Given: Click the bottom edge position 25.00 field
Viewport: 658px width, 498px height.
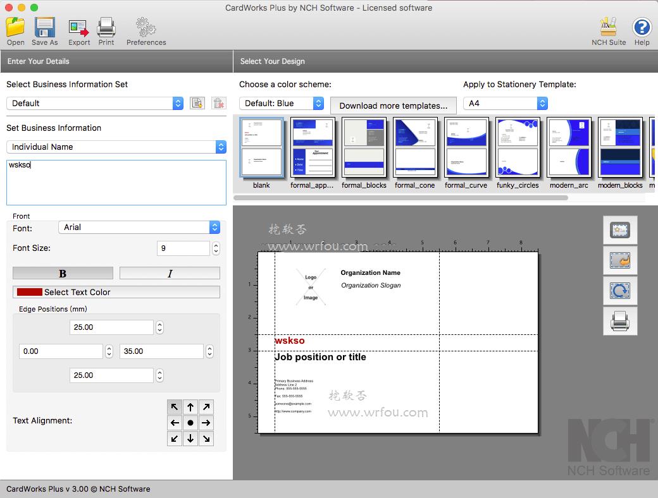Looking at the screenshot, I should pos(111,375).
